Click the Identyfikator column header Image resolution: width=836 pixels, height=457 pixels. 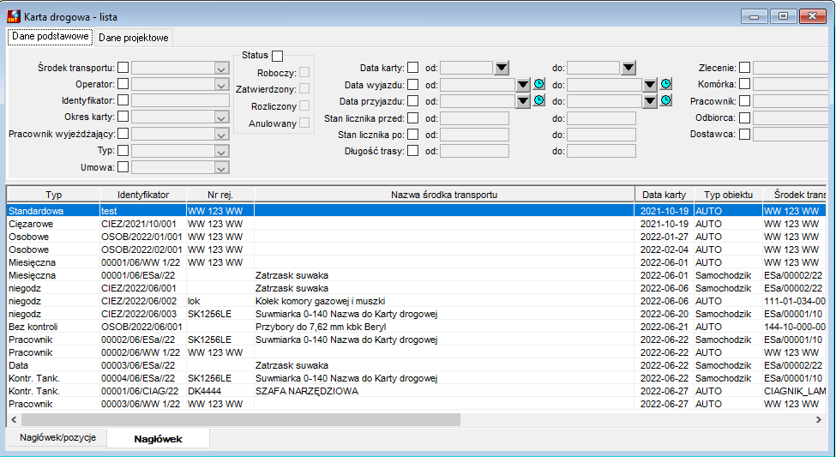pos(143,195)
